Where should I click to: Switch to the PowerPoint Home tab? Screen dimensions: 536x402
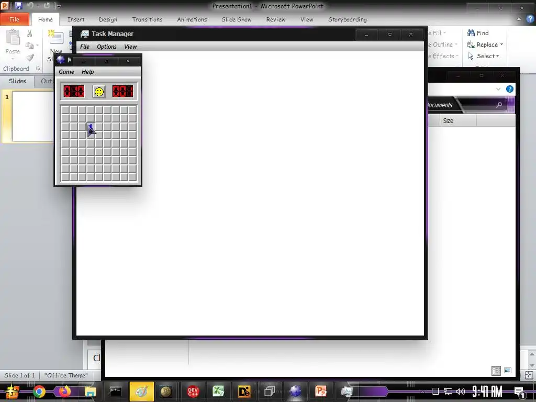click(x=46, y=19)
